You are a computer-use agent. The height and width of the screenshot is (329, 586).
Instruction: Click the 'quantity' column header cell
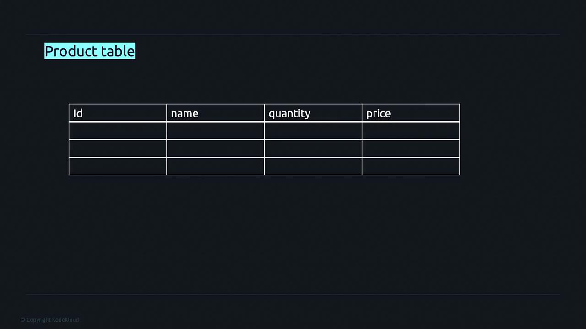coord(313,113)
